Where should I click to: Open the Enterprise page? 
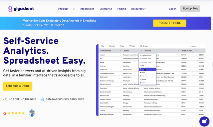click(106, 9)
